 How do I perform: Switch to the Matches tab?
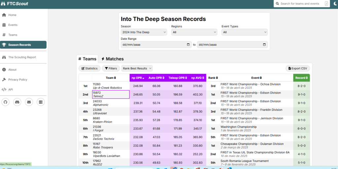(x=113, y=59)
